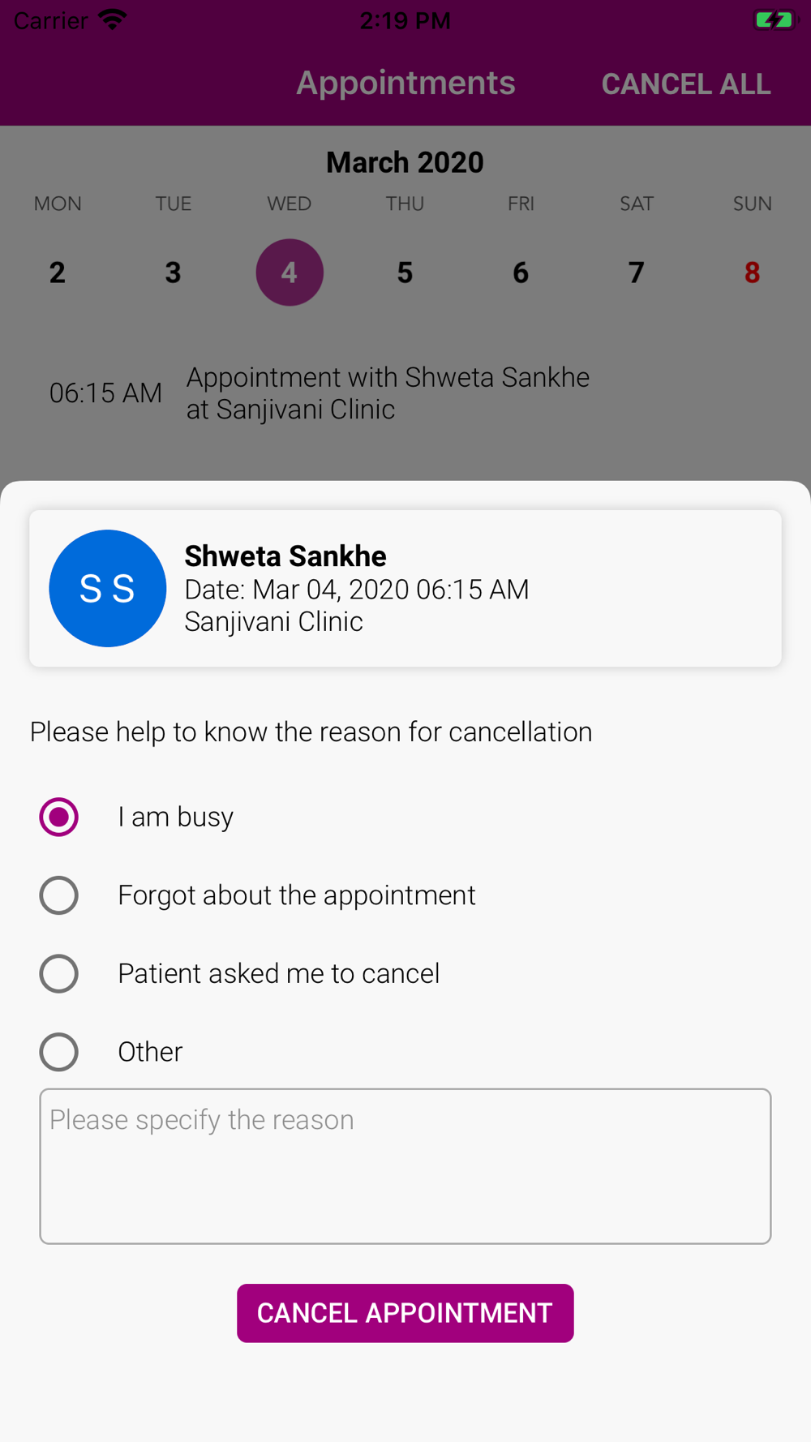Select Monday 2 in the calendar
The height and width of the screenshot is (1442, 811).
tap(58, 273)
